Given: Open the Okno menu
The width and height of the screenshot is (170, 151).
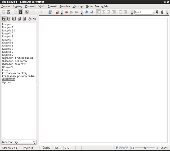Looking at the screenshot, I should click(89, 6).
